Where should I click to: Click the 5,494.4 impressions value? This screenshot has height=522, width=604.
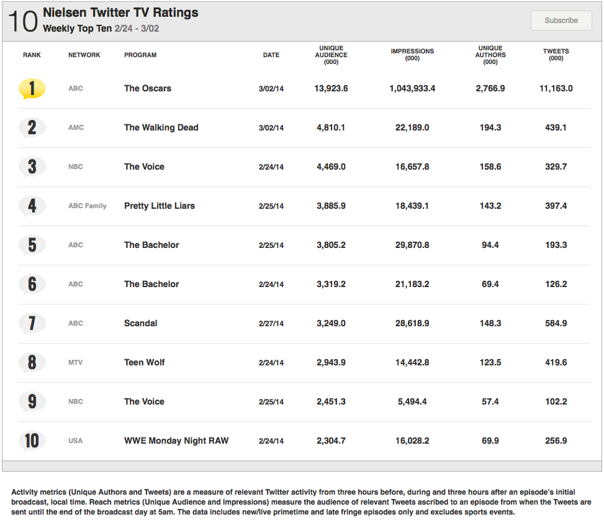pyautogui.click(x=412, y=401)
